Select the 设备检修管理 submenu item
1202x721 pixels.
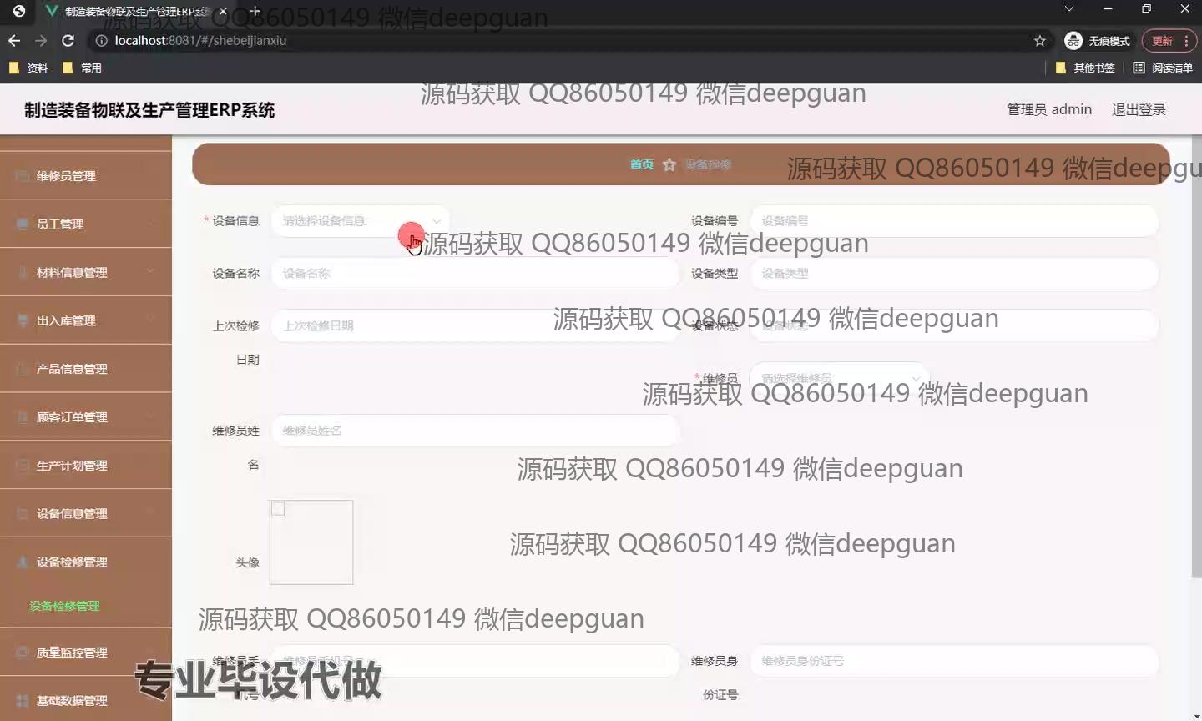pos(64,606)
